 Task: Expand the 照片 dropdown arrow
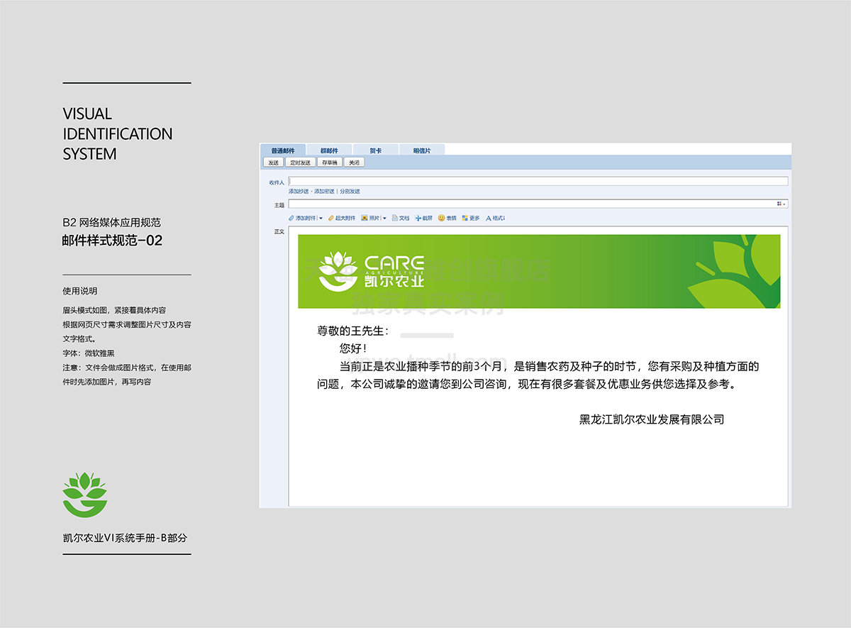click(x=384, y=219)
